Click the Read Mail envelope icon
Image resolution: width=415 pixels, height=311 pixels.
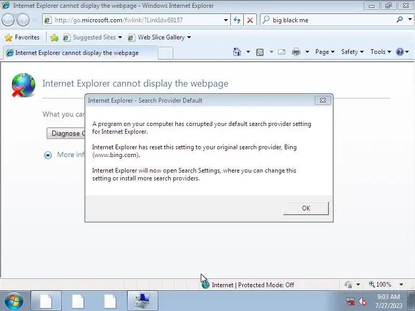(282, 52)
